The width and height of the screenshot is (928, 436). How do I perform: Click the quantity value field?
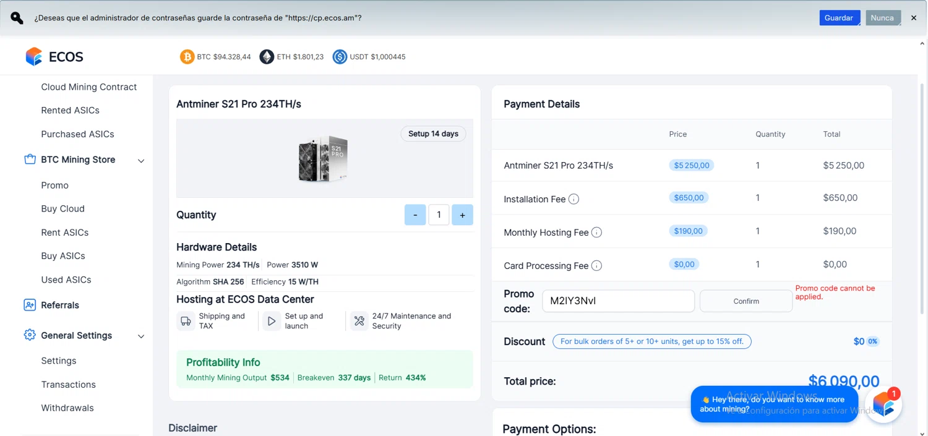(x=439, y=215)
